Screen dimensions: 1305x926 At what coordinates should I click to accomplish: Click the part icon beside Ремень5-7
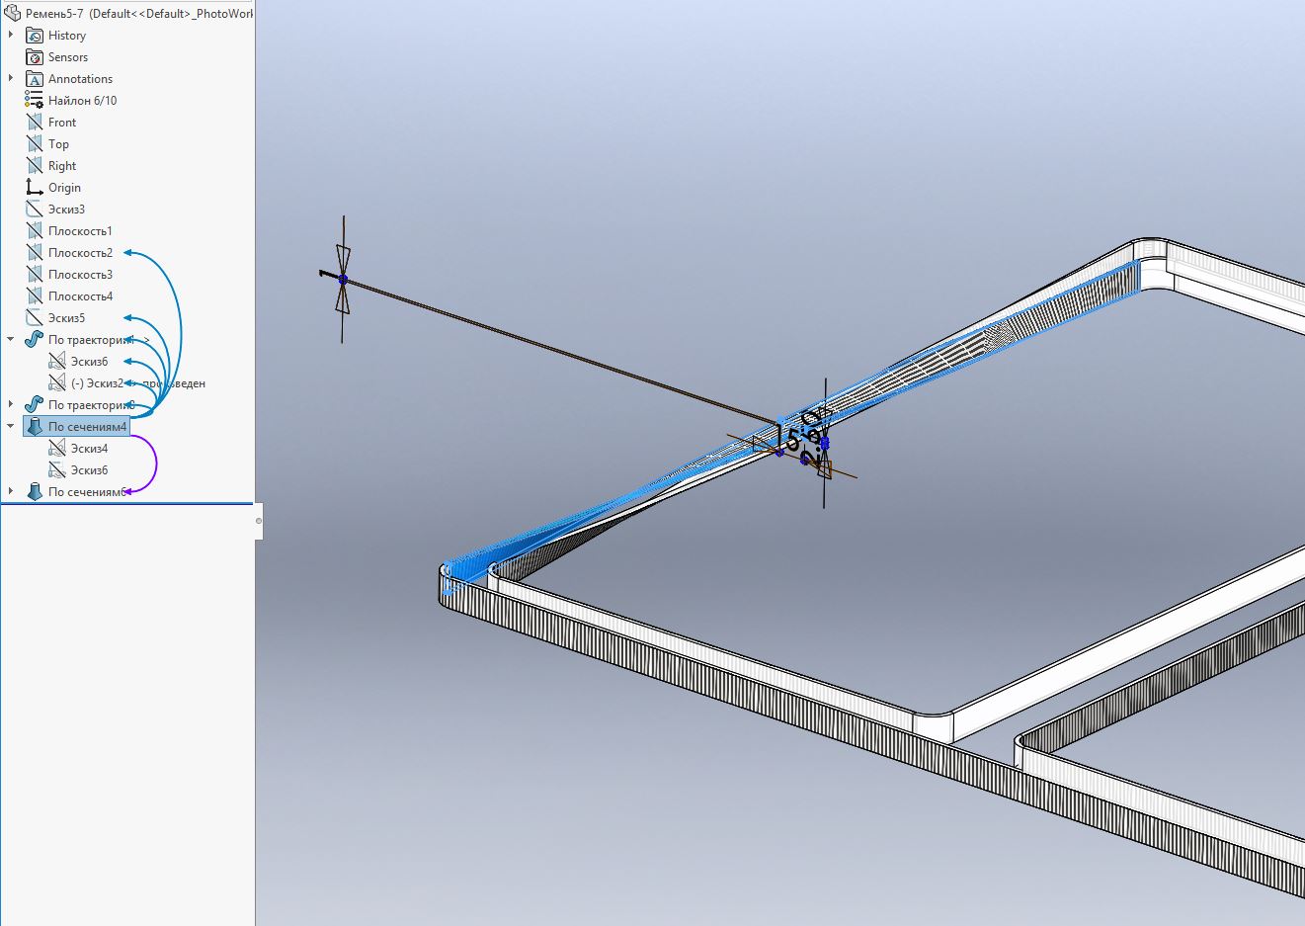pyautogui.click(x=12, y=13)
